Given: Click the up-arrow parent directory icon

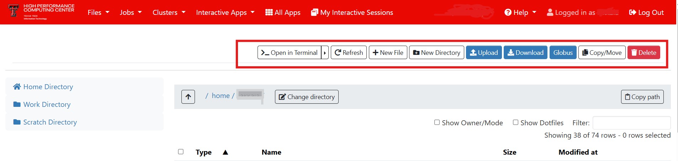Looking at the screenshot, I should coord(188,97).
